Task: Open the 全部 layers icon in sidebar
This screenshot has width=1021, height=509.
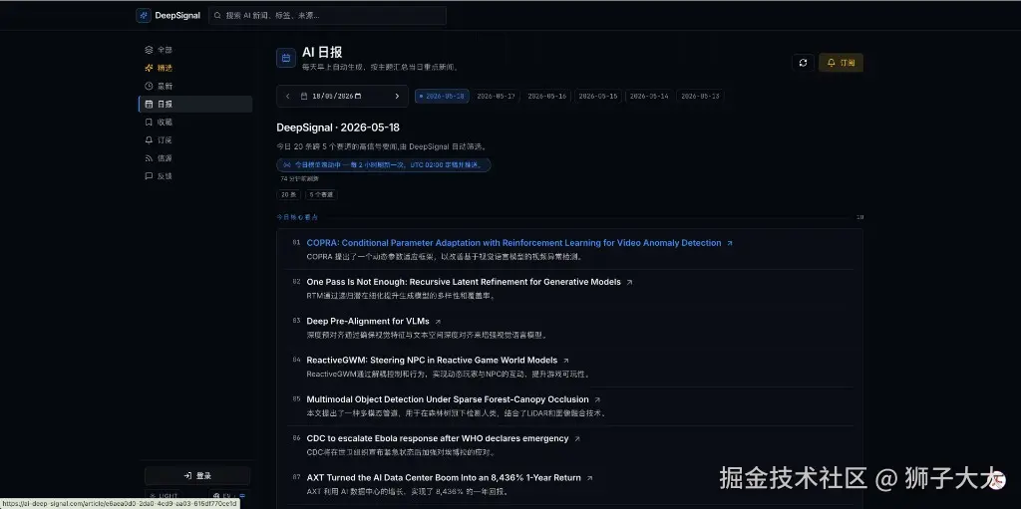Action: tap(149, 50)
